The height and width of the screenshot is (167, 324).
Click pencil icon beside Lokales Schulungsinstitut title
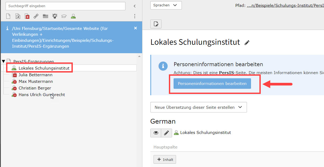pyautogui.click(x=247, y=43)
